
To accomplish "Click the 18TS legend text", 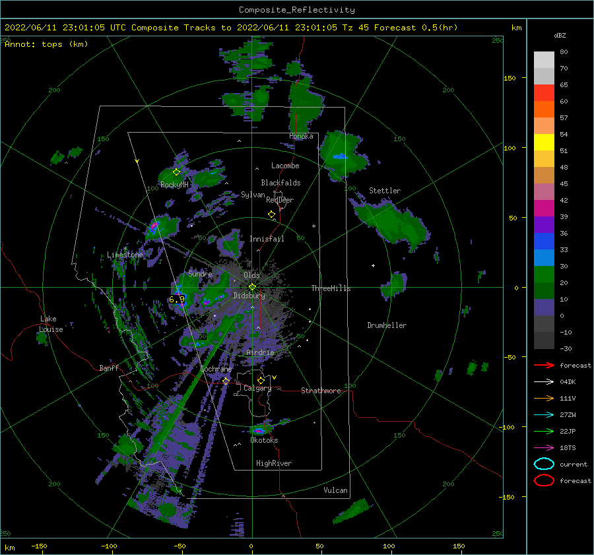I will (x=568, y=448).
